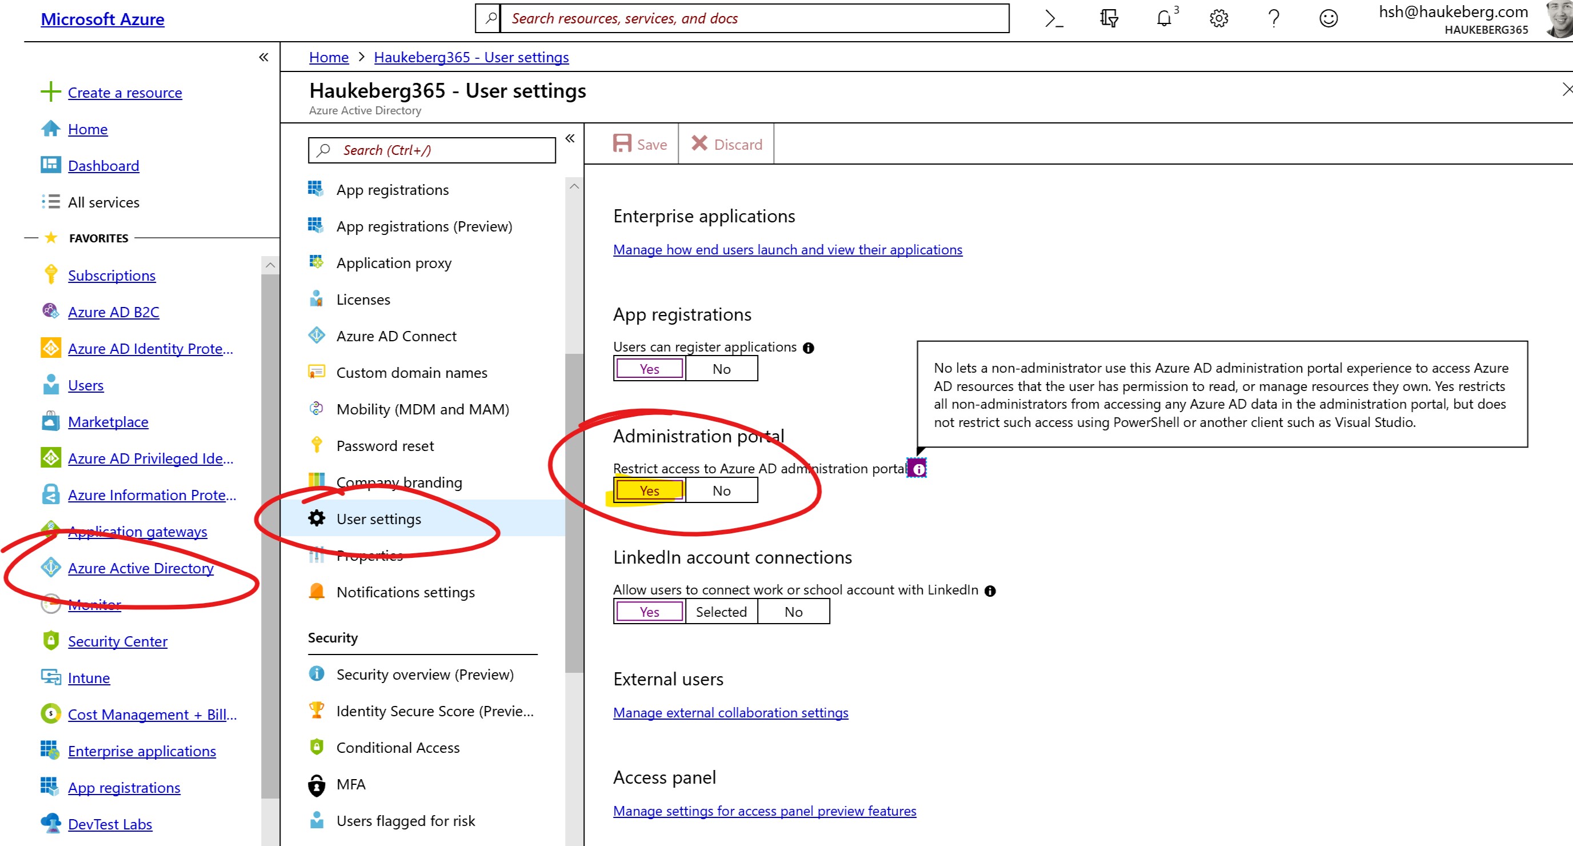The image size is (1573, 846).
Task: Open Conditional Access menu item
Action: click(x=398, y=748)
